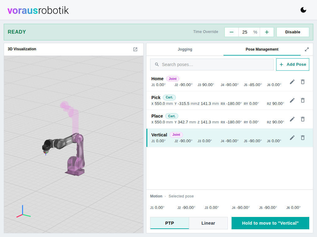Select the Home pose row
This screenshot has width=317, height=237.
click(230, 82)
